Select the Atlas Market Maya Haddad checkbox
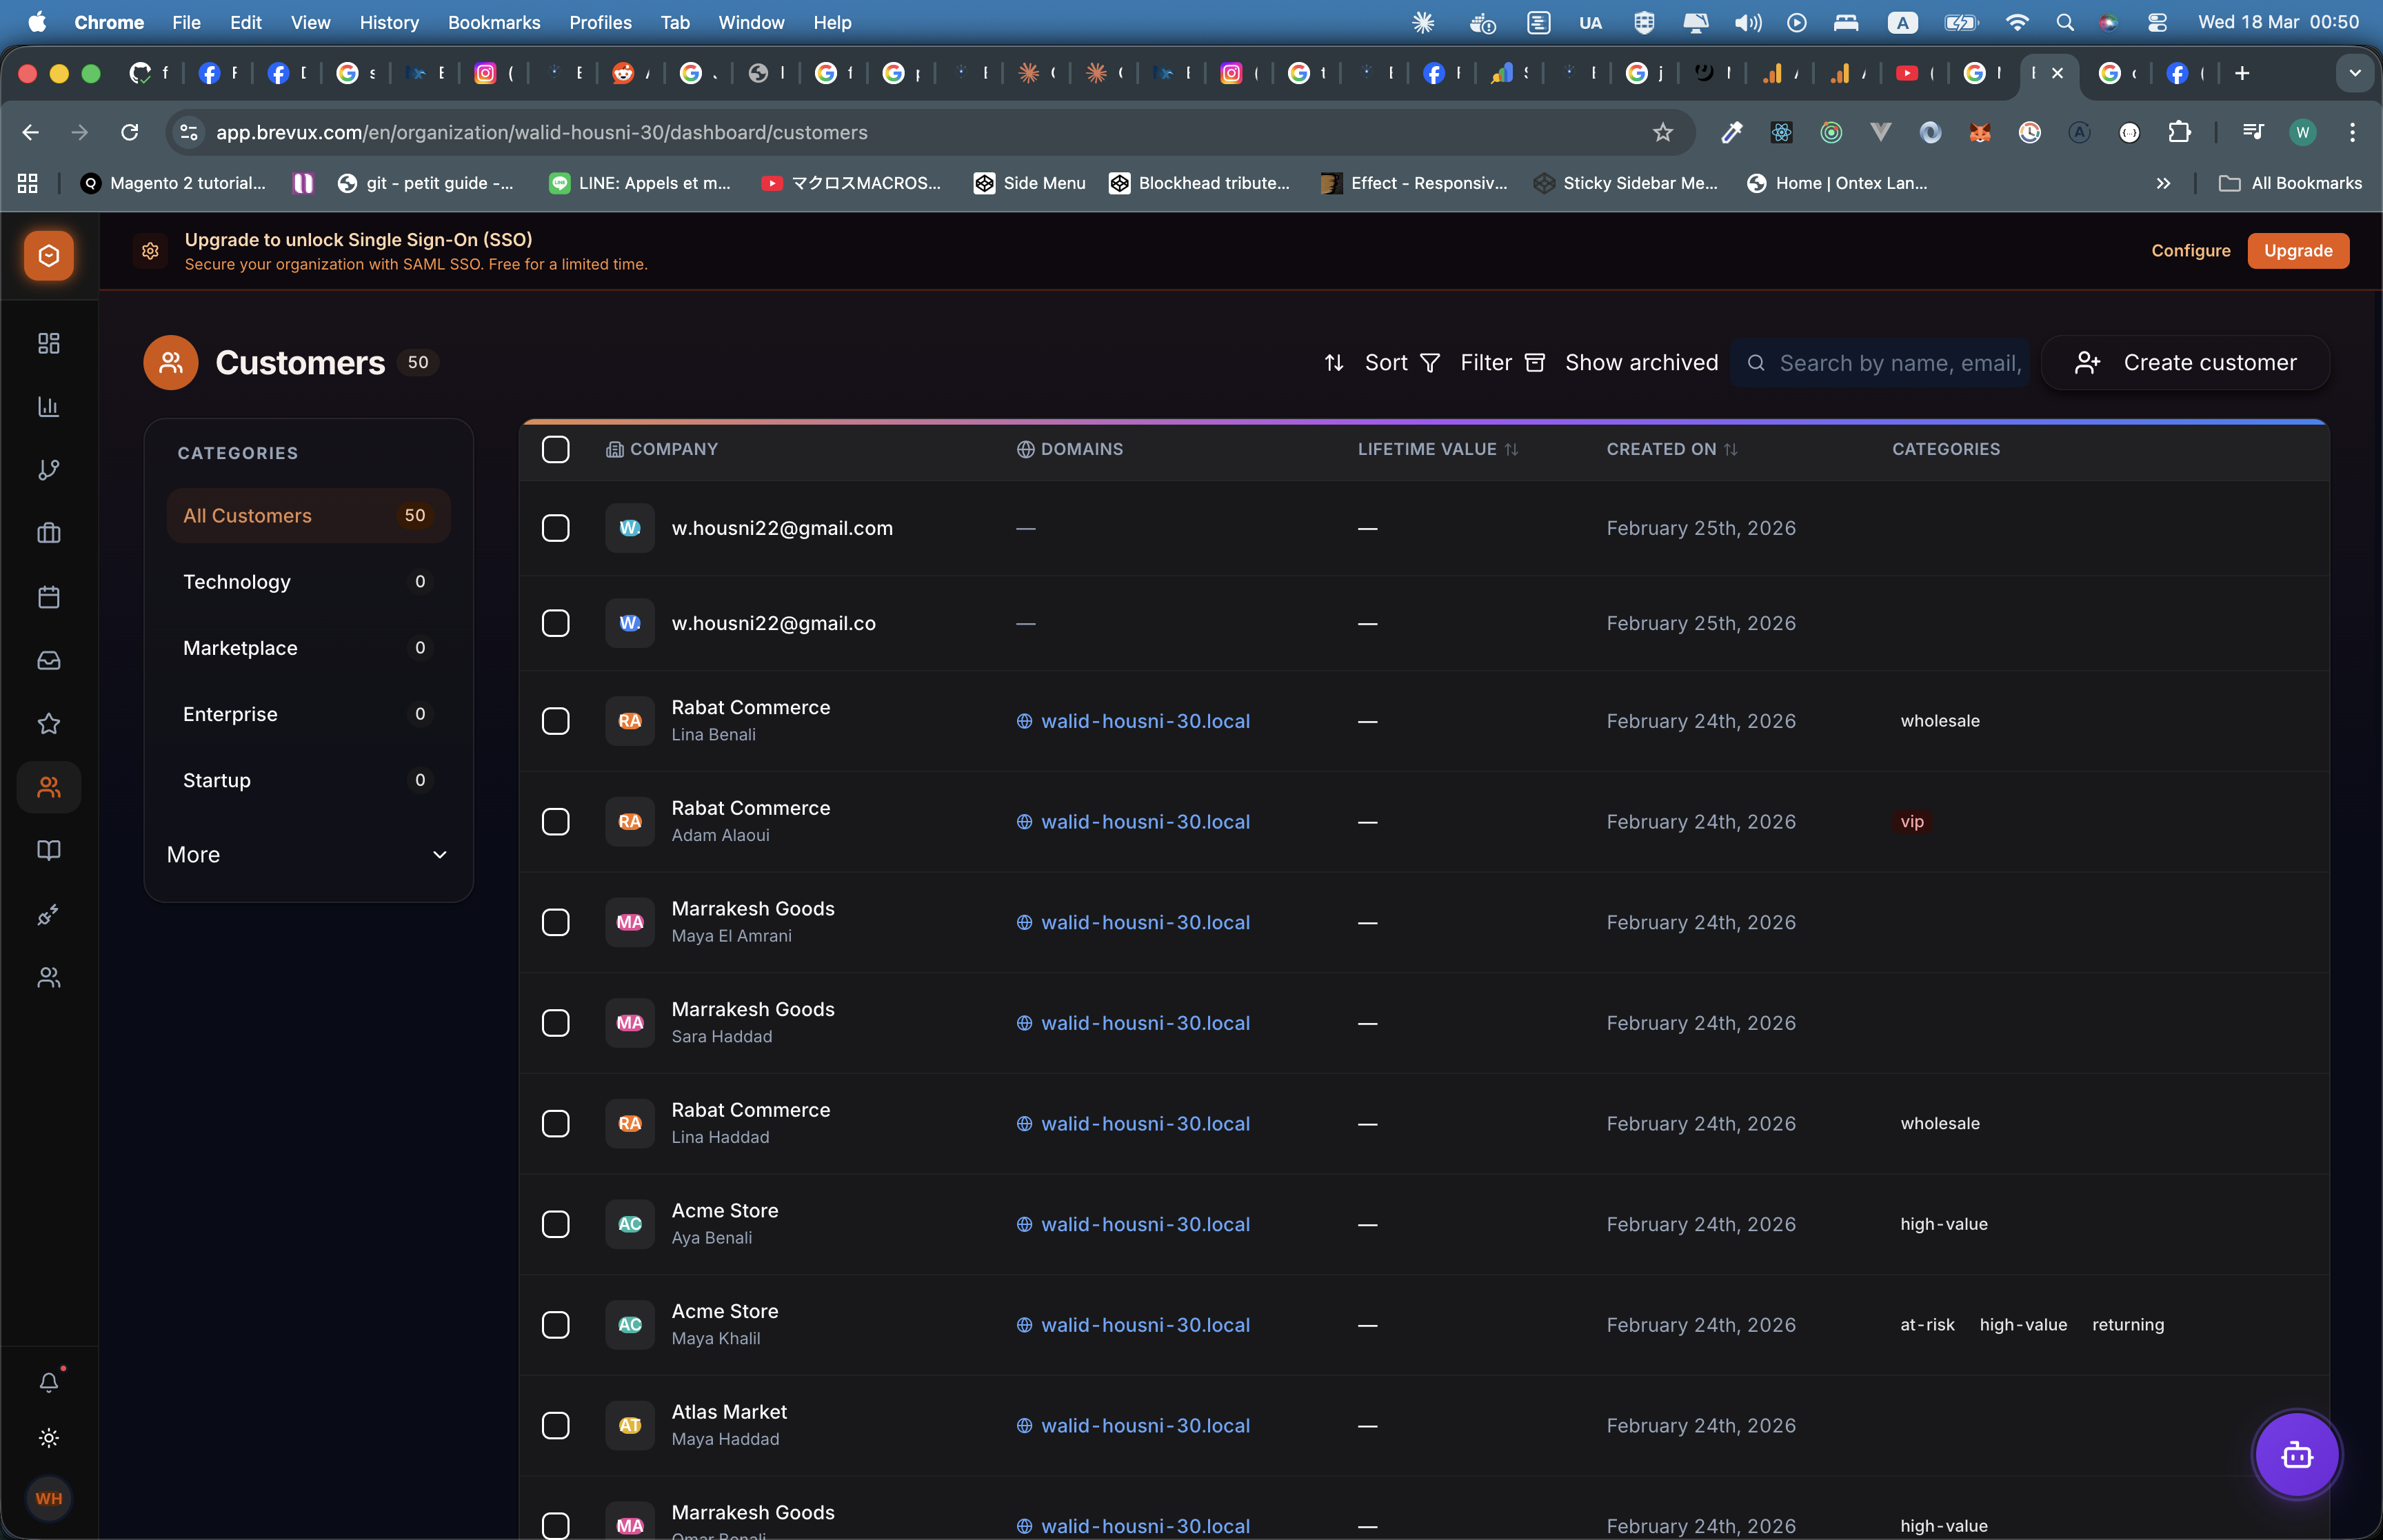 pos(555,1425)
